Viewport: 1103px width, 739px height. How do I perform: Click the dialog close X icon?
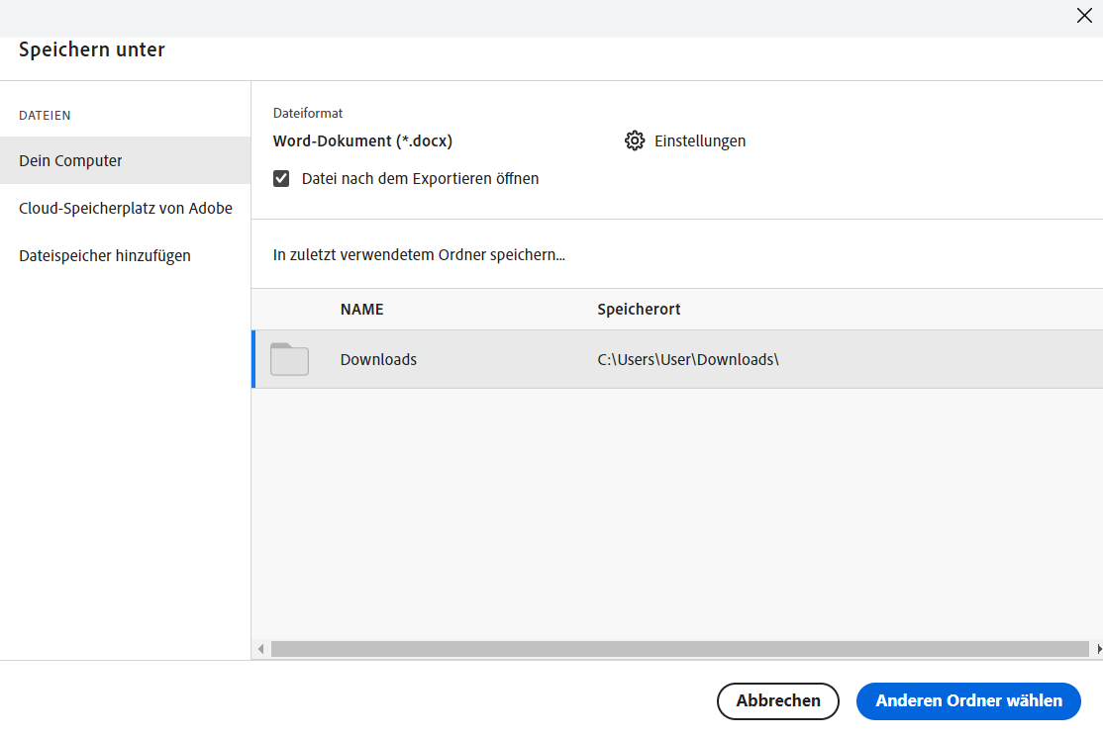[1084, 16]
